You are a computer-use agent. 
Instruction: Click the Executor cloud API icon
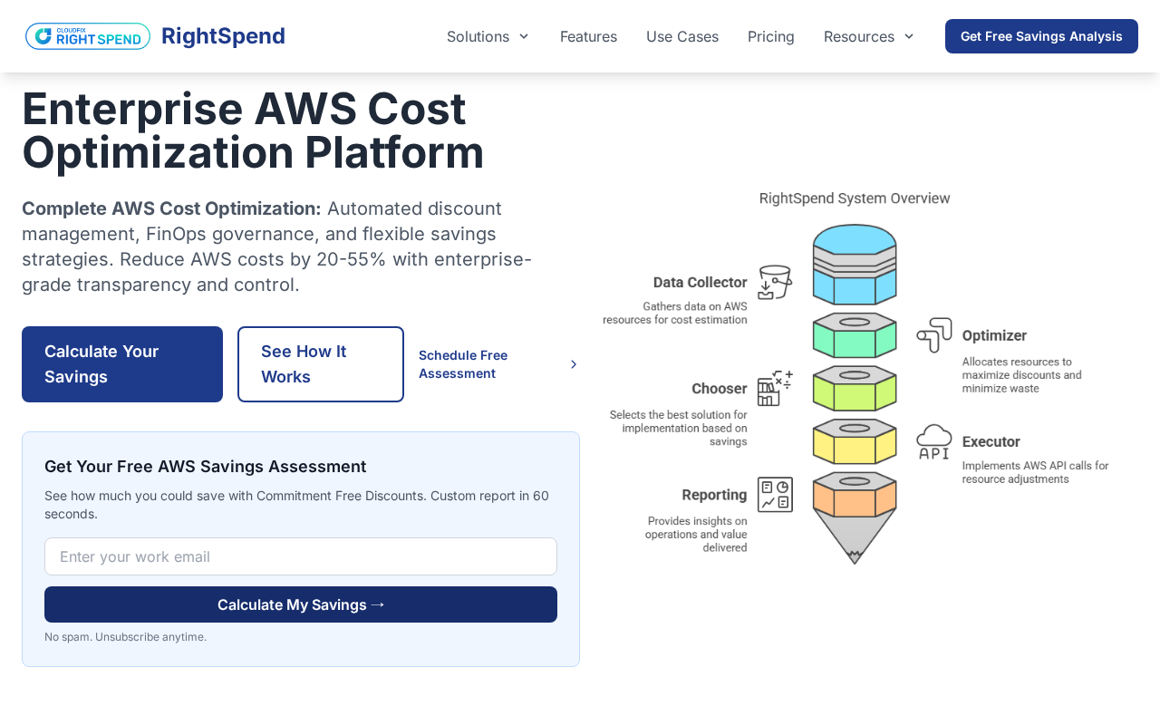934,441
